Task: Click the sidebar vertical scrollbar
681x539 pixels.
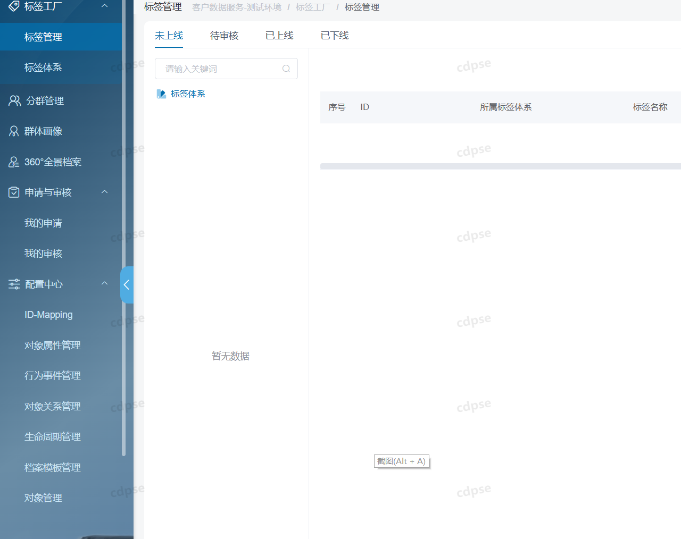Action: point(123,229)
